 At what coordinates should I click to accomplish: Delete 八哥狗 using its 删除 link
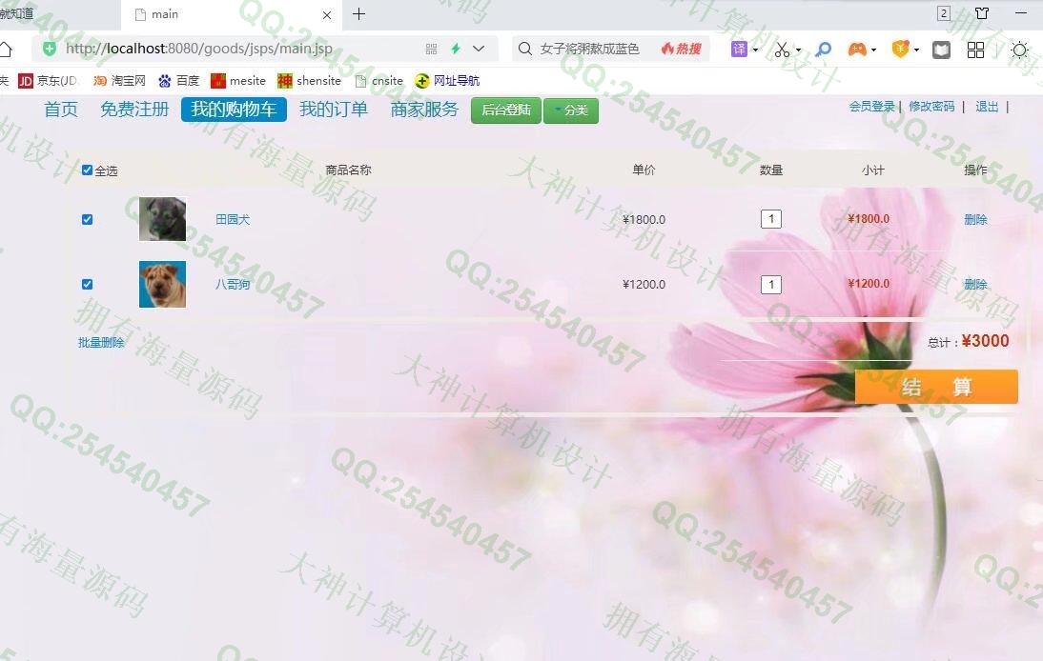tap(975, 285)
